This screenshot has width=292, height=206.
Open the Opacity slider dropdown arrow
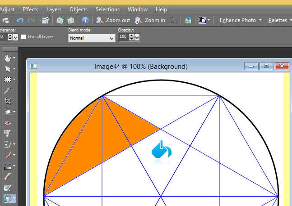[x=137, y=37]
